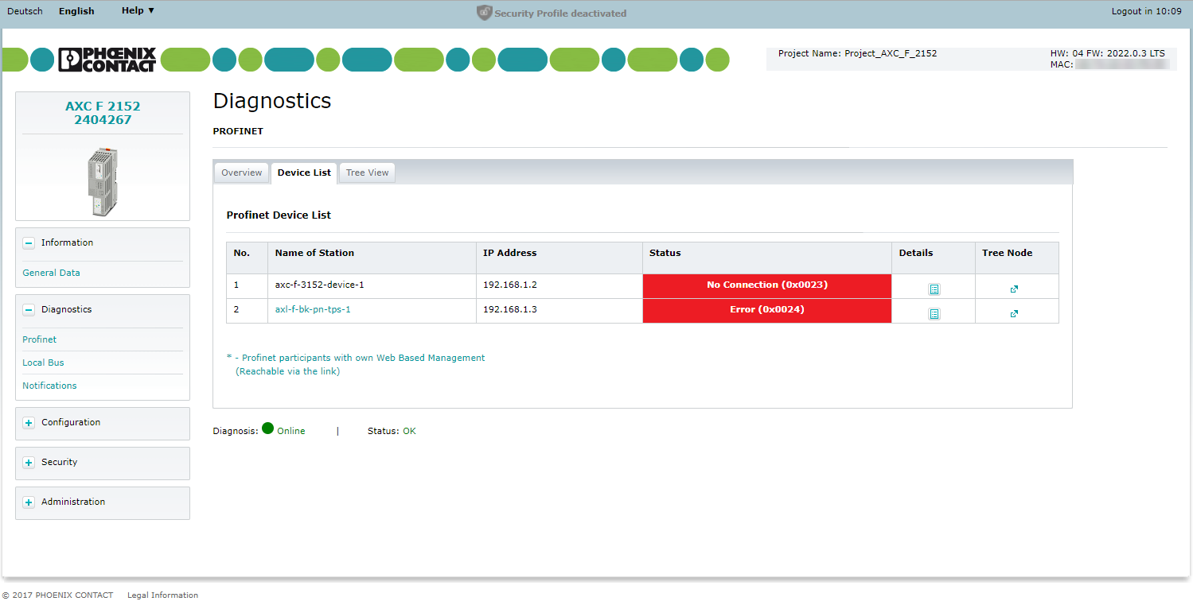
Task: Click the Security Profile shield icon
Action: tap(484, 13)
